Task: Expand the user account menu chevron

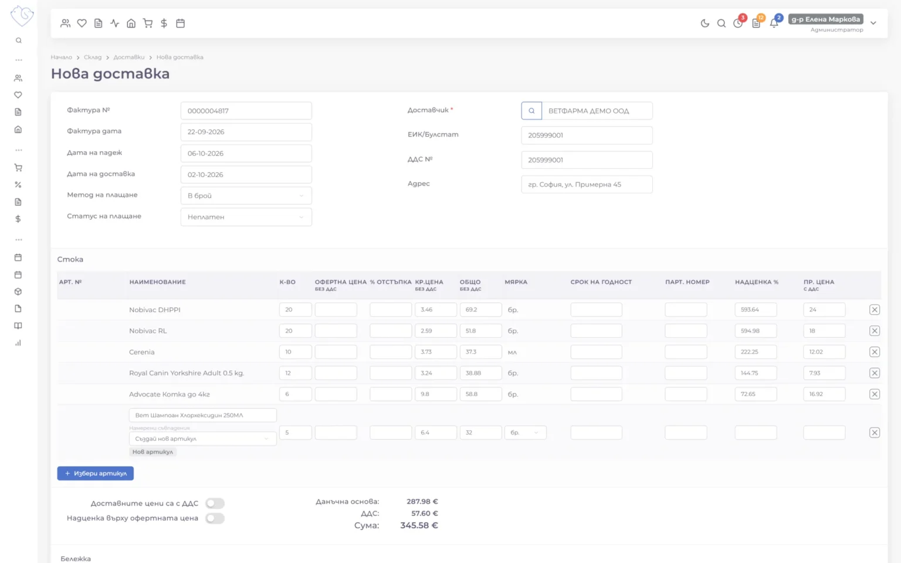Action: coord(873,23)
